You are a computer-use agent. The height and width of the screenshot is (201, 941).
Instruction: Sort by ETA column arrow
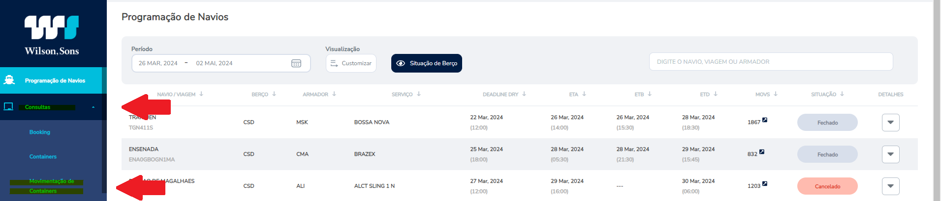[x=584, y=94]
